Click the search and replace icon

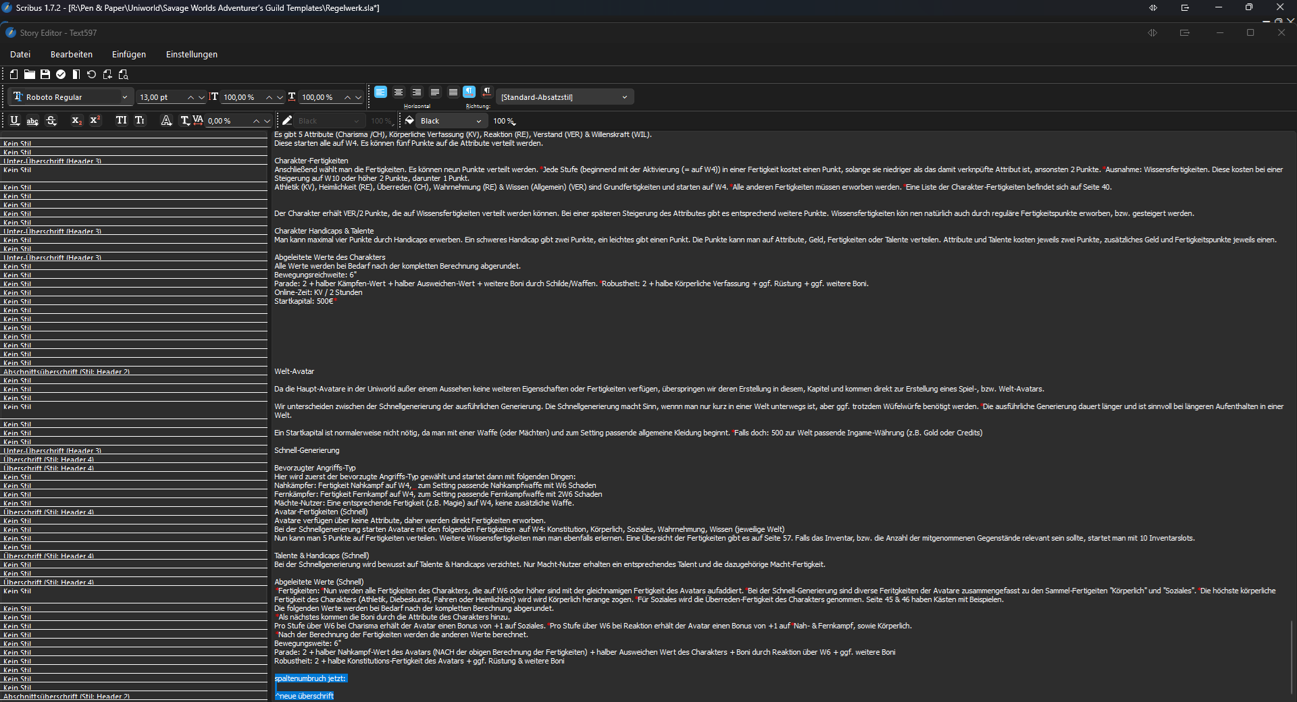tap(123, 74)
